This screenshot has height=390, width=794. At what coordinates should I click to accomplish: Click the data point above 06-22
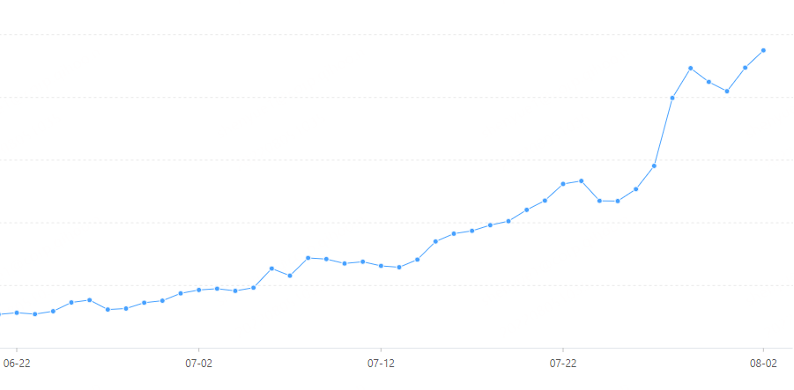tap(17, 313)
